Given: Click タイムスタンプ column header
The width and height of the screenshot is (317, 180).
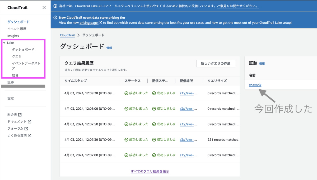Looking at the screenshot, I should click(76, 81).
